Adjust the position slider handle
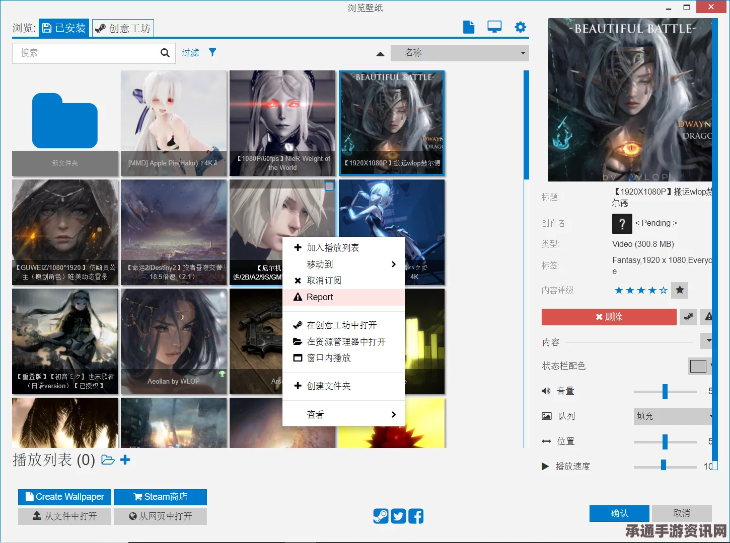This screenshot has width=730, height=543. tap(665, 441)
